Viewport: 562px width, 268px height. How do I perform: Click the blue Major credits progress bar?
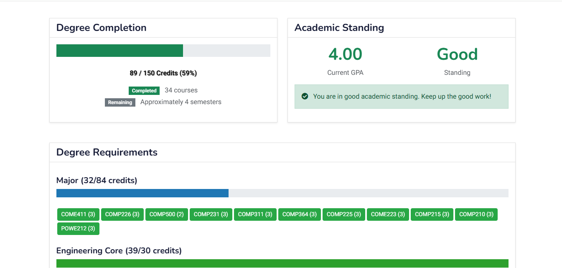[x=142, y=193]
